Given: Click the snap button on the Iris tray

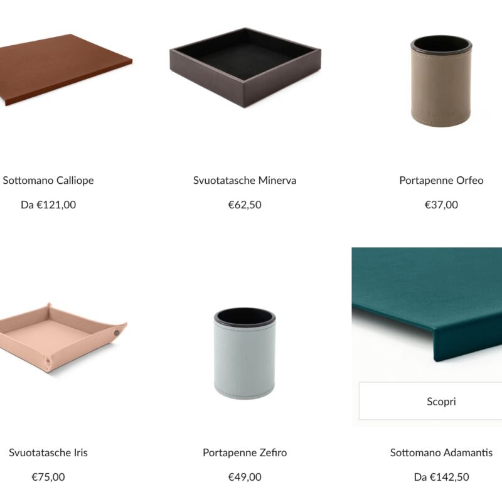Looking at the screenshot, I should pos(117,333).
